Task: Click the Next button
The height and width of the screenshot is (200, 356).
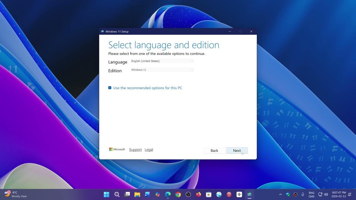Action: tap(237, 151)
